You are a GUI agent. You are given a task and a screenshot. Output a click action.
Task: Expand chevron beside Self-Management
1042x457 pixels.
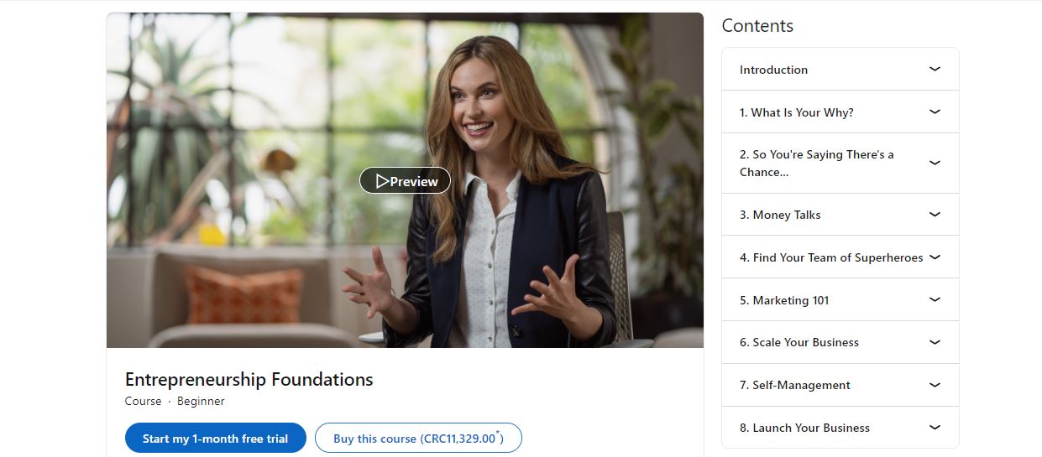pos(935,385)
